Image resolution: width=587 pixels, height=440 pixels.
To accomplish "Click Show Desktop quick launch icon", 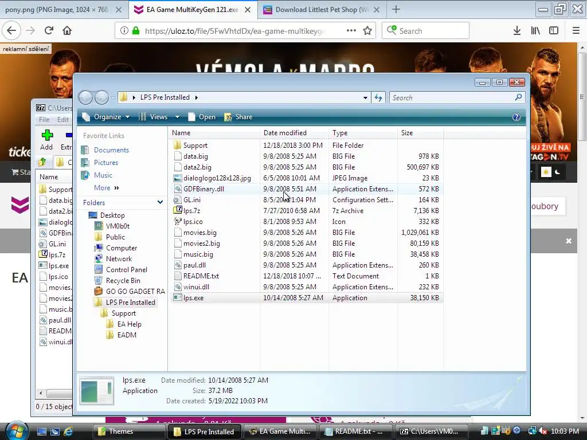I will click(42, 431).
